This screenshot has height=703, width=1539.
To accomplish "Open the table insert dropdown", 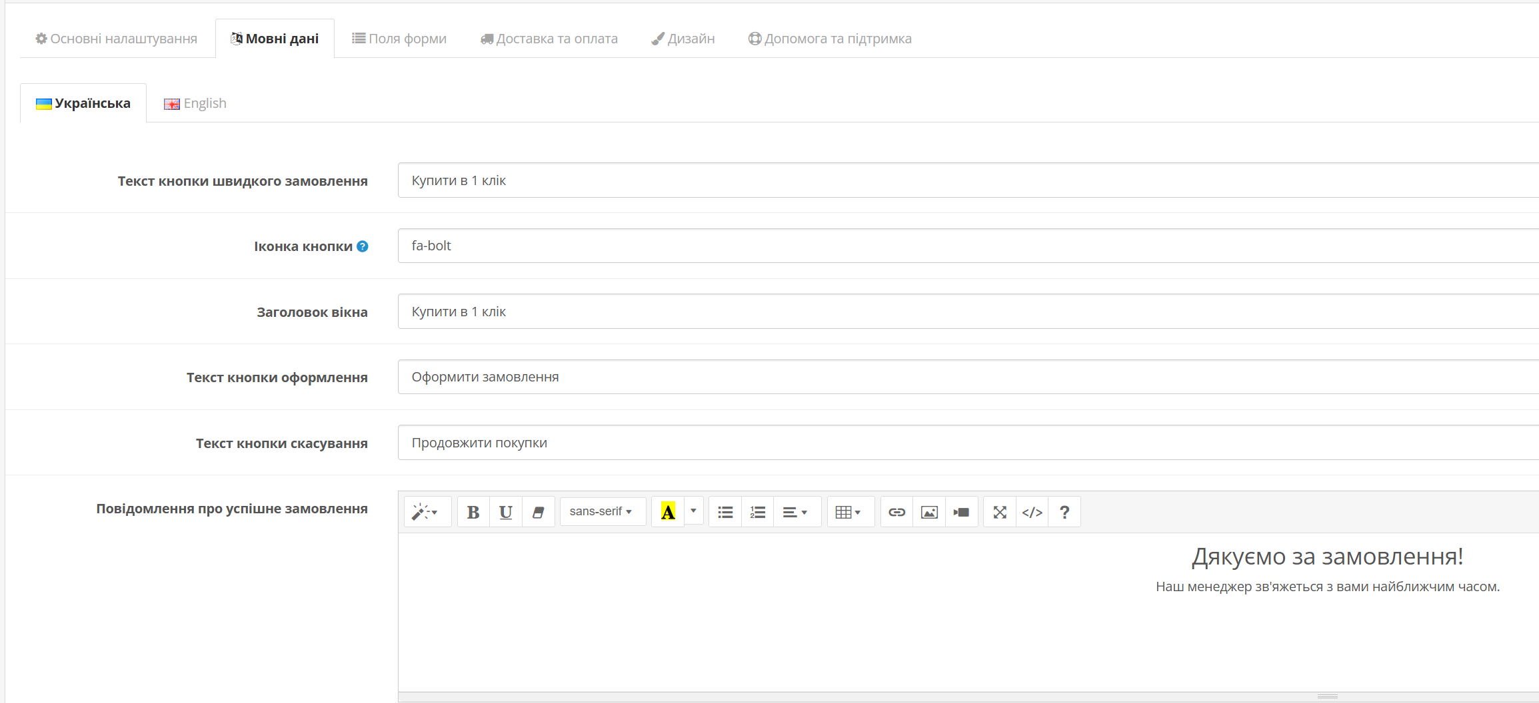I will pos(849,512).
